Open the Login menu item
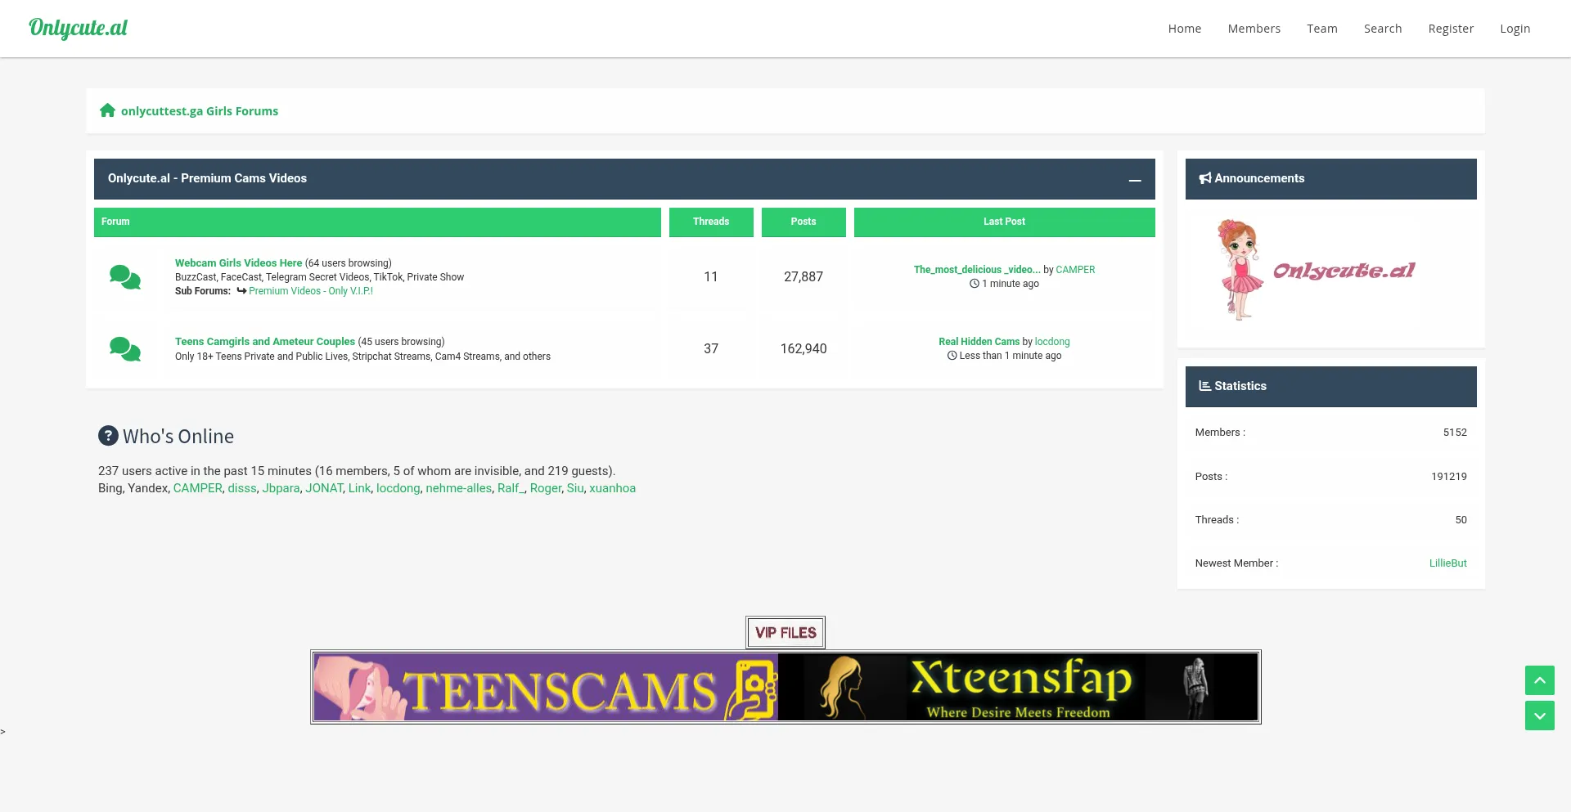The image size is (1571, 812). tap(1515, 29)
